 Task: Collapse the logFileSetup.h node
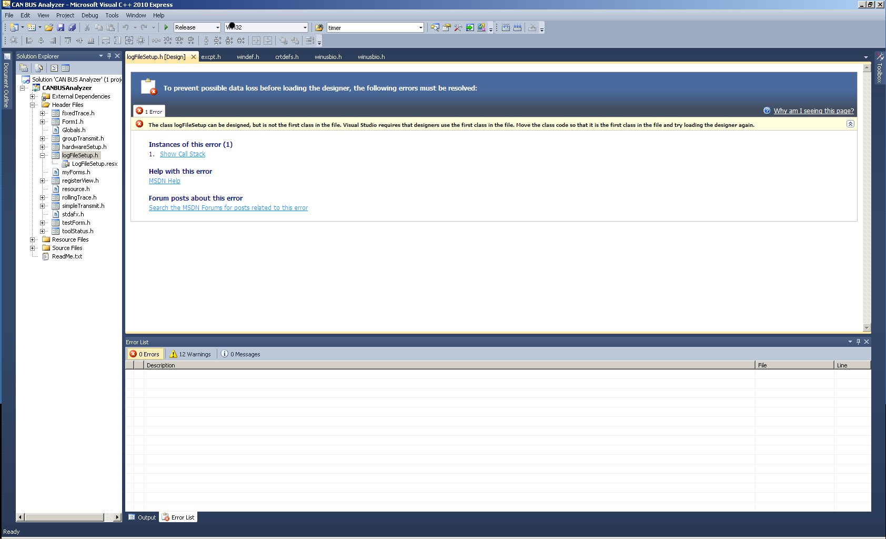[43, 155]
